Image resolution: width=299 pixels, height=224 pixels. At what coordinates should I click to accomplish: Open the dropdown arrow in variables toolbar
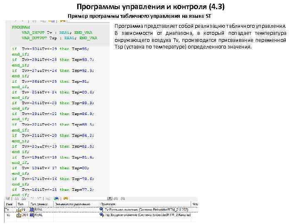point(110,198)
